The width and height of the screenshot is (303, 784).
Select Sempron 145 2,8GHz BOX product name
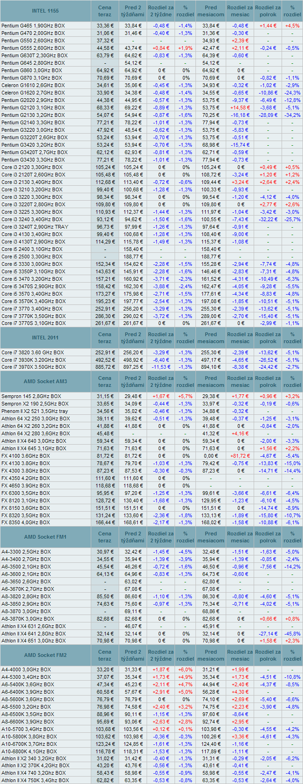coord(31,396)
